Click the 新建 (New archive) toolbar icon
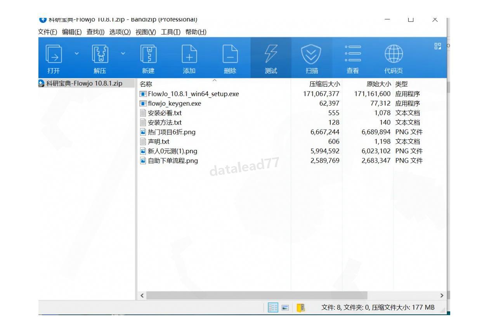 [x=148, y=54]
